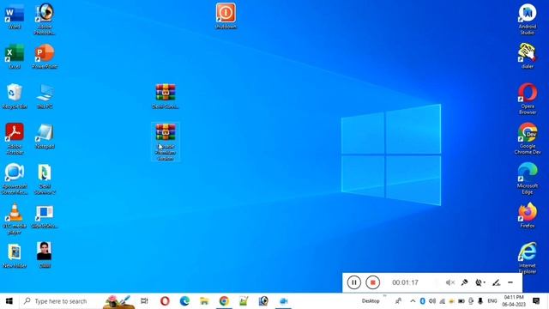This screenshot has height=309, width=549.
Task: Switch to Chrome on the taskbar
Action: (224, 301)
